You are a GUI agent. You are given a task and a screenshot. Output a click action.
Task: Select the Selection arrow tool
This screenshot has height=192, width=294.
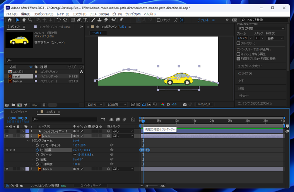(x=17, y=20)
